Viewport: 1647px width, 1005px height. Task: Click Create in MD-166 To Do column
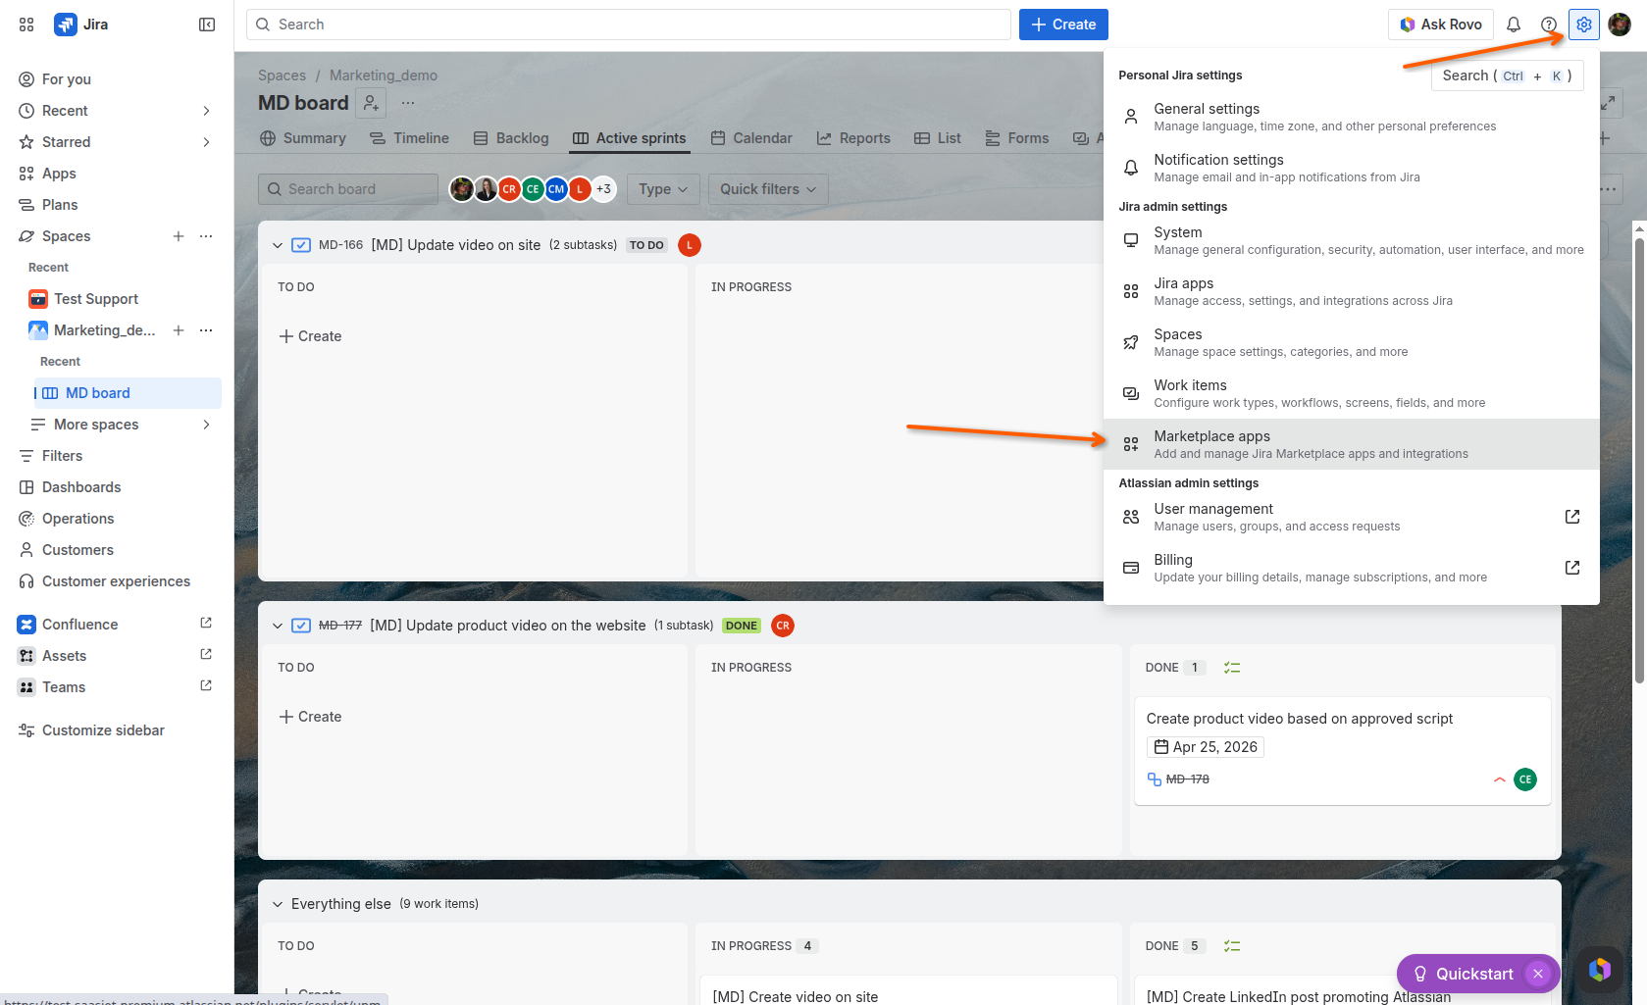coord(310,336)
